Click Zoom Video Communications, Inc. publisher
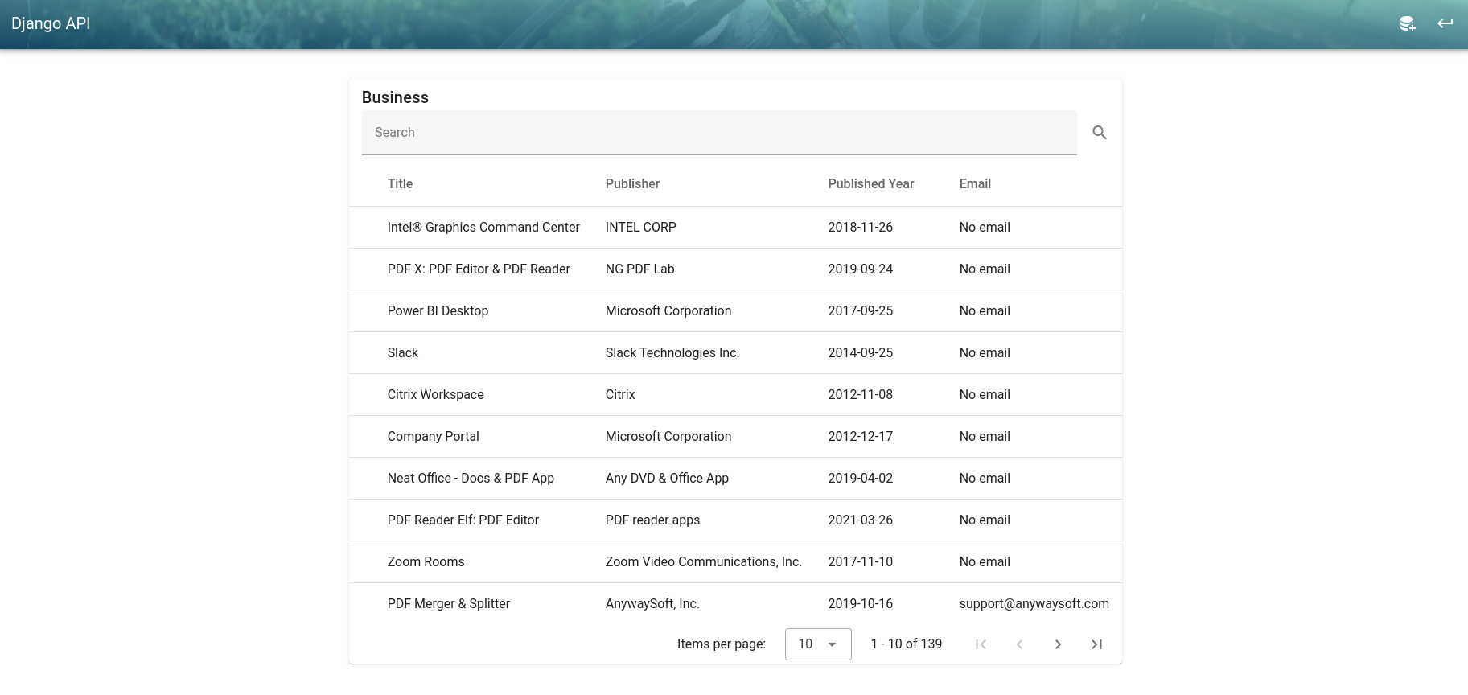Screen dimensions: 1468x695 click(704, 562)
